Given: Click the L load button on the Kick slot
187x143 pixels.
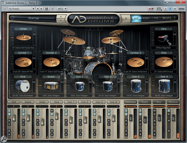Looking at the screenshot, I should click(x=12, y=77).
